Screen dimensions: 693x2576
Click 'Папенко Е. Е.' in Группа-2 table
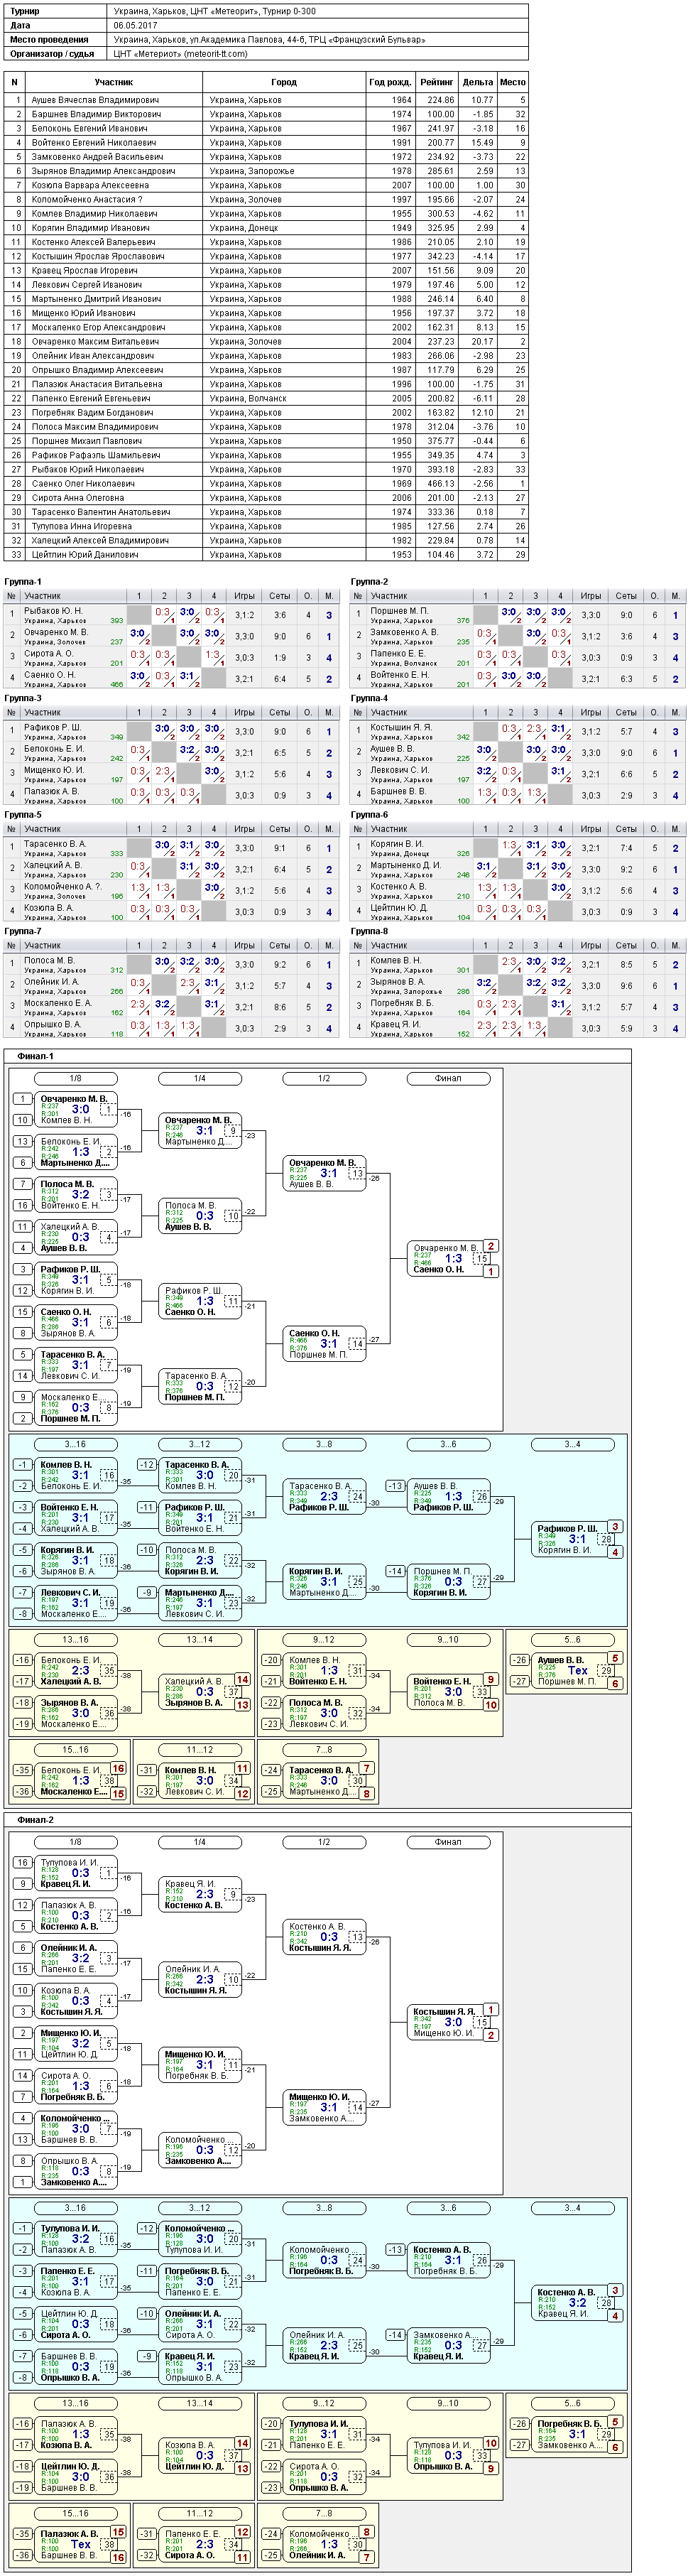397,654
